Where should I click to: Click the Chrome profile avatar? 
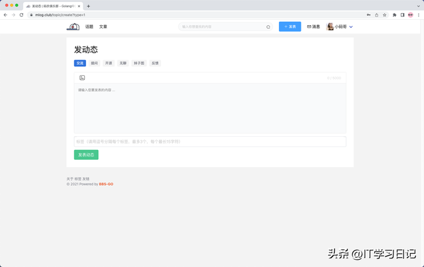pyautogui.click(x=411, y=15)
